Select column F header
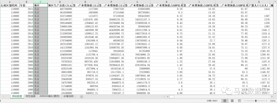277x103 pixels. (x=111, y=2)
